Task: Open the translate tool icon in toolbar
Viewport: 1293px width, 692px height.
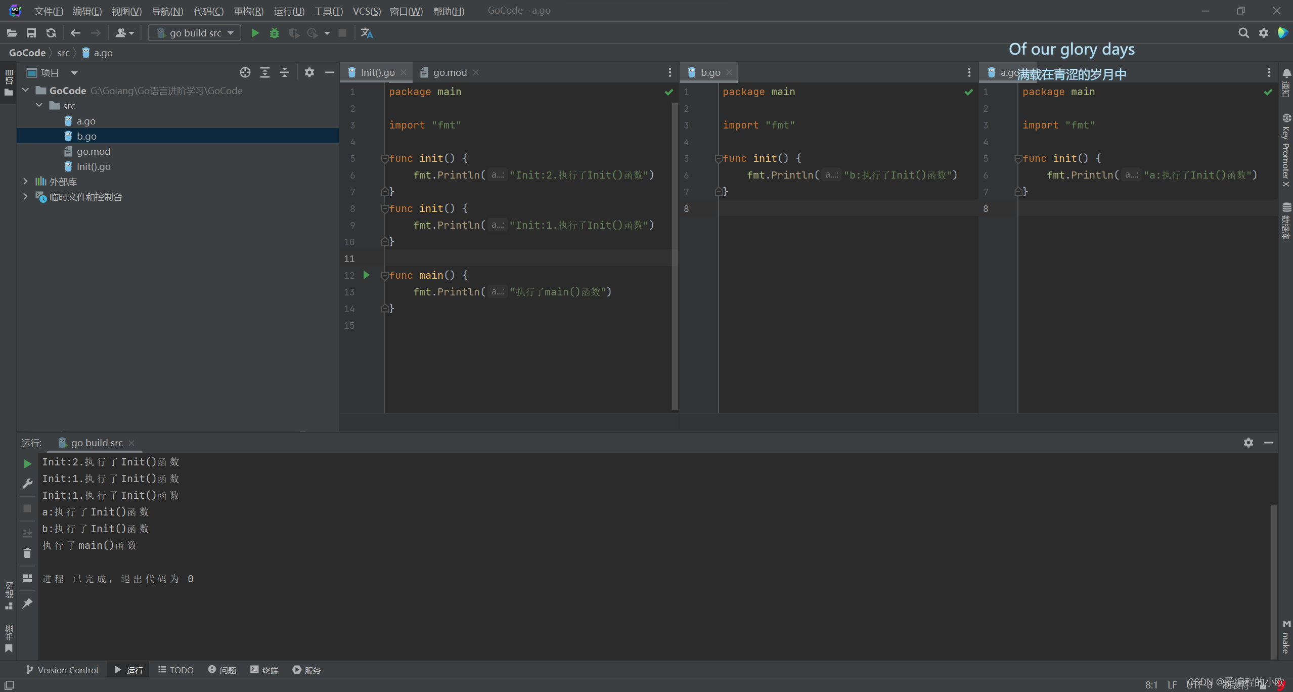Action: 367,33
